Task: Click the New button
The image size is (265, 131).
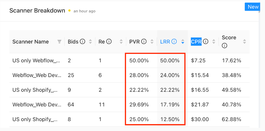Action: 253,7
